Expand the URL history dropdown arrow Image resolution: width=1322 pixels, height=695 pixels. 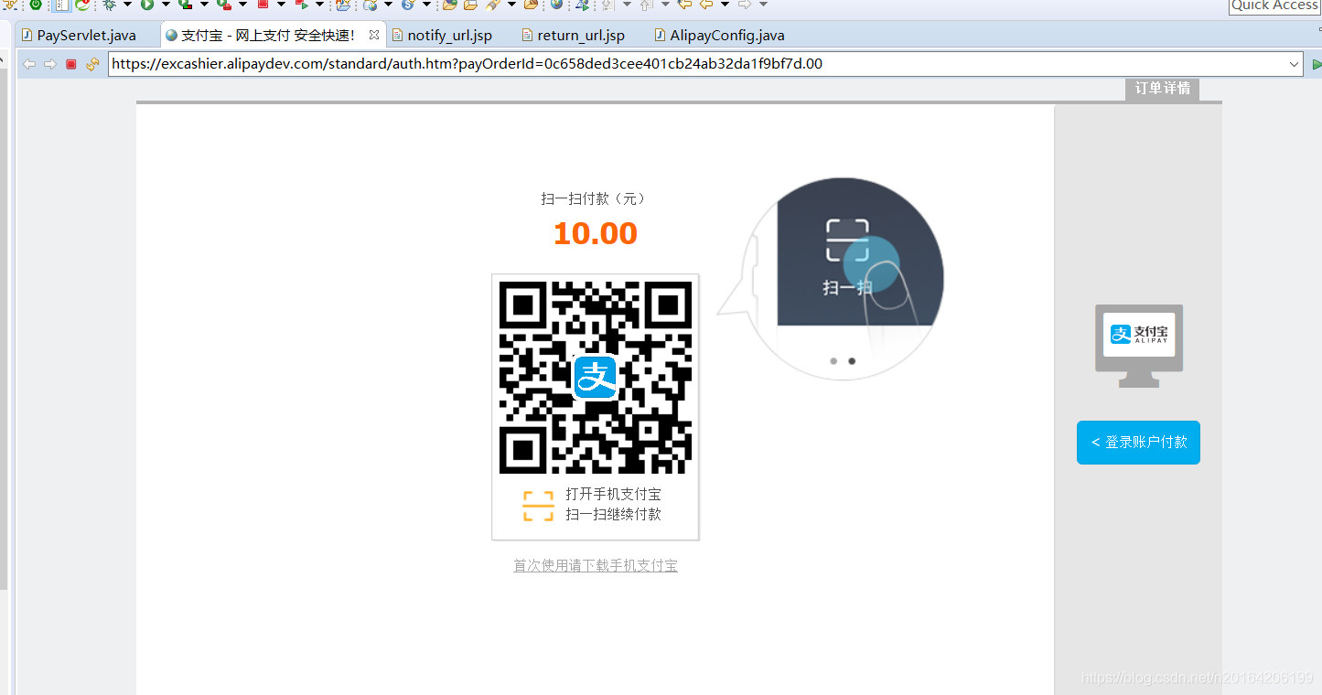point(1295,64)
